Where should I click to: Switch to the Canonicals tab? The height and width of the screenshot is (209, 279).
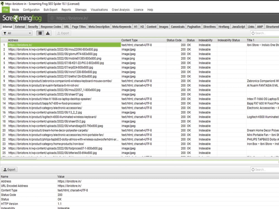point(177,27)
